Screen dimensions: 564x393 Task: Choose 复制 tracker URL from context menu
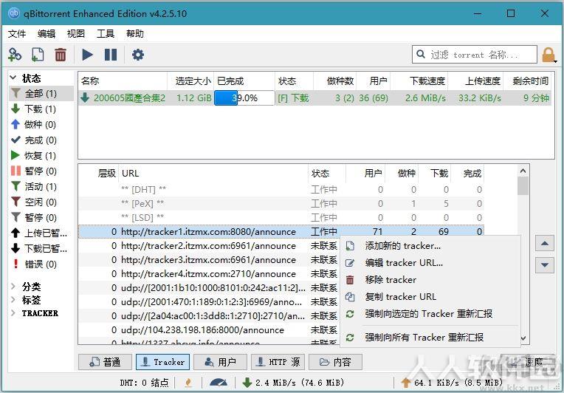tap(430, 296)
